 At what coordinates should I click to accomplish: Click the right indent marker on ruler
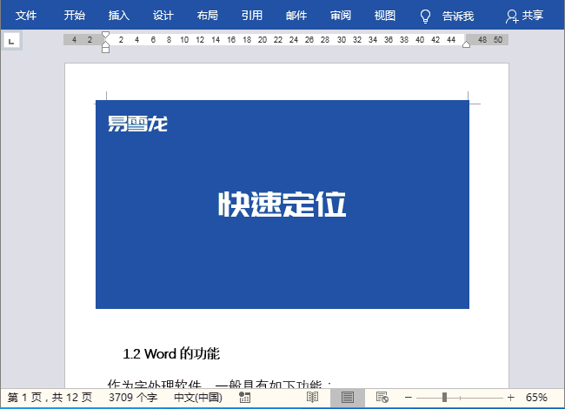[x=466, y=44]
